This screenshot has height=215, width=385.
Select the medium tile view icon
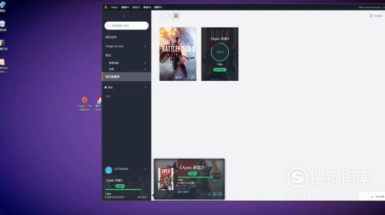pos(169,16)
